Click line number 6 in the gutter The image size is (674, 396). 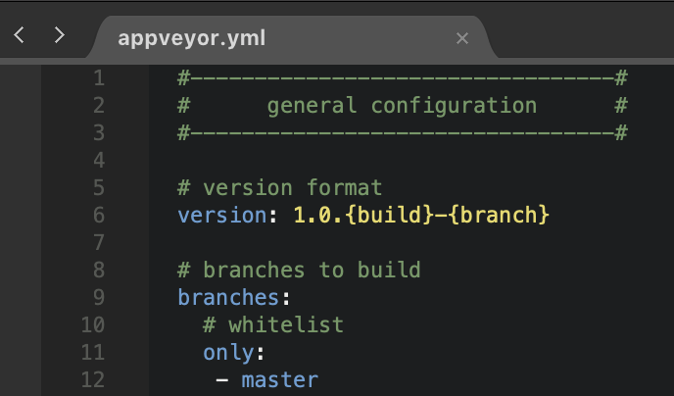[x=99, y=215]
